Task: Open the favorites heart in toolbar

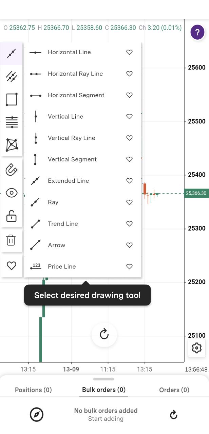Action: click(x=12, y=265)
